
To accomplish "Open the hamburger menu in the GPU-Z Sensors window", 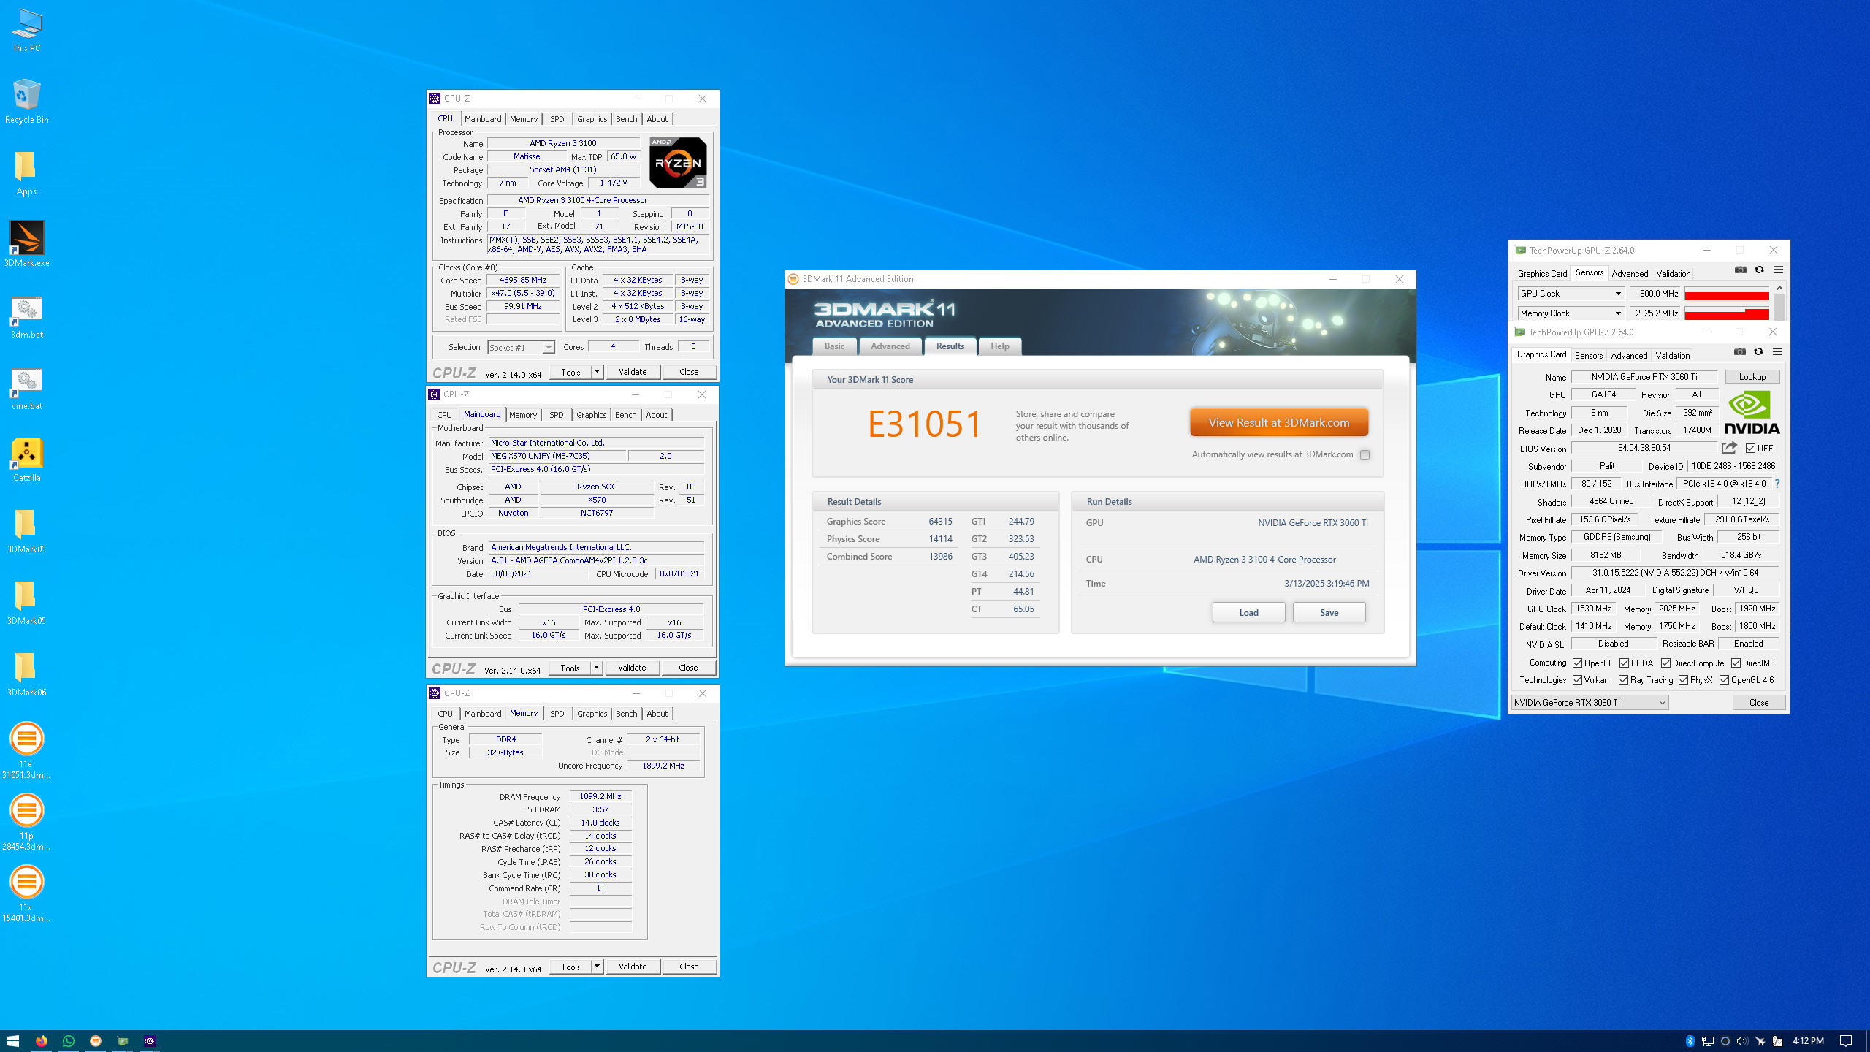I will click(x=1779, y=270).
